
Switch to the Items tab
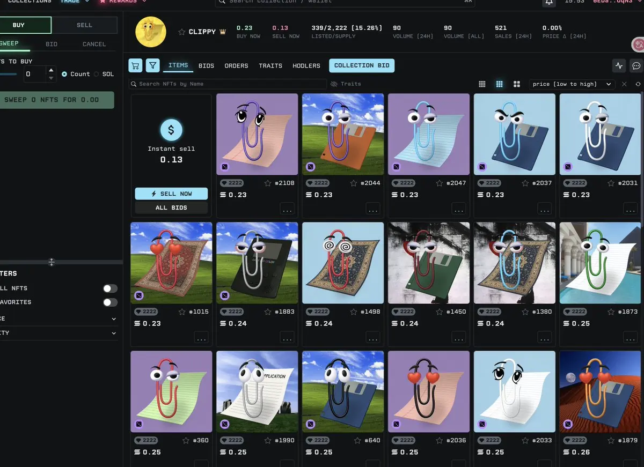(x=178, y=65)
